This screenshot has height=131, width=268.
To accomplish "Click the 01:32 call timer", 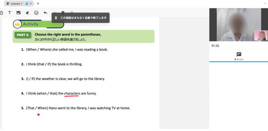I will tap(215, 46).
